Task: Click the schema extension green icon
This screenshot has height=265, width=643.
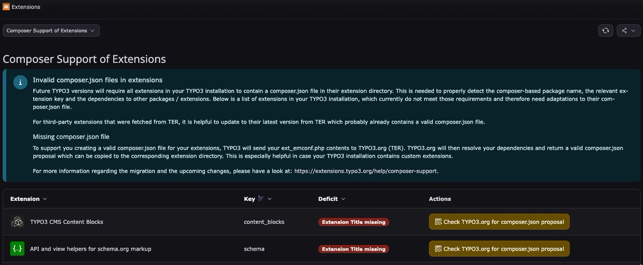Action: pos(17,248)
